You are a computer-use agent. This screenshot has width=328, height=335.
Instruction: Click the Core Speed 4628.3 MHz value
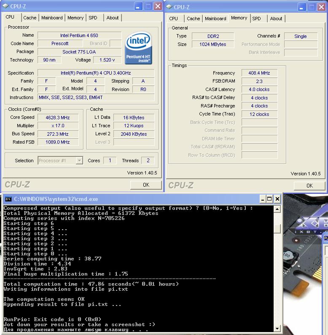(58, 118)
